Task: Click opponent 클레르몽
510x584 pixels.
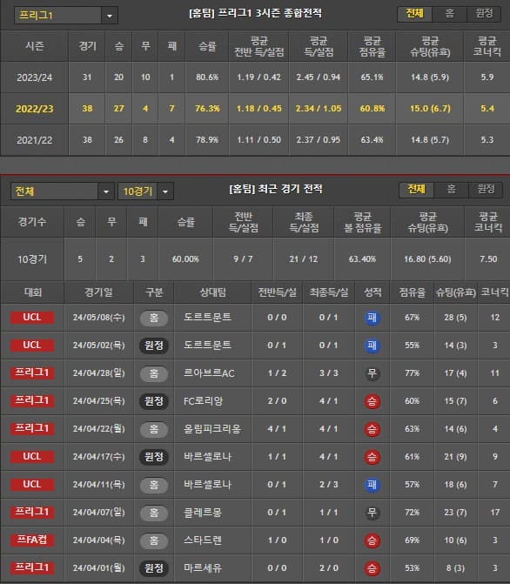Action: coord(203,512)
